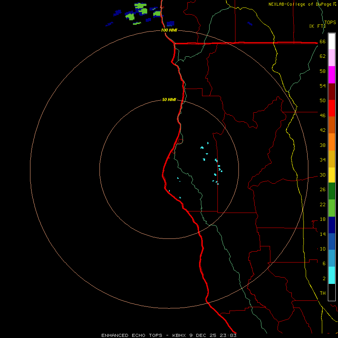Click the legend value "38"
Image resolution: width=338 pixels, height=338 pixels.
coord(323,145)
